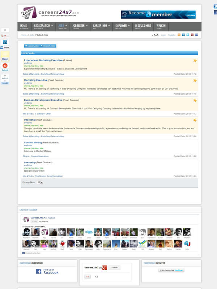This screenshot has height=289, width=217.
Task: Click the Follow on Twitter button
Action: point(171,270)
